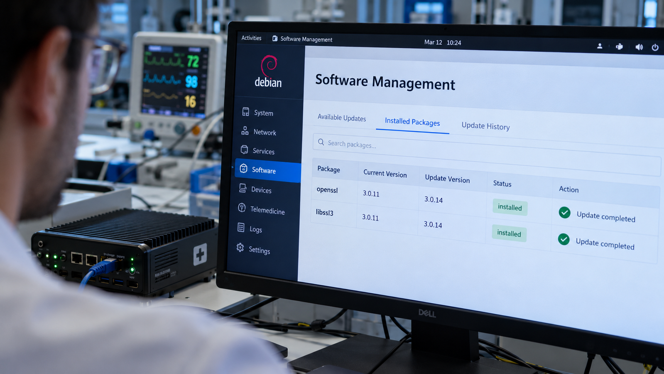Viewport: 664px width, 374px height.
Task: Open the Logs section label
Action: (x=256, y=229)
